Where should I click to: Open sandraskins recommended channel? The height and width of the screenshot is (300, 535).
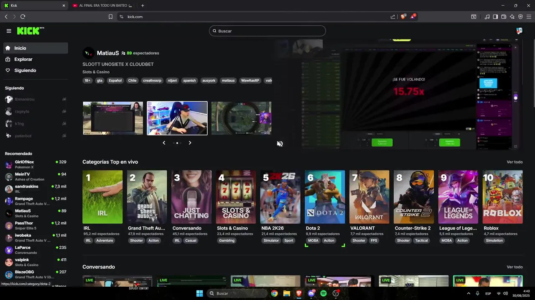point(36,189)
